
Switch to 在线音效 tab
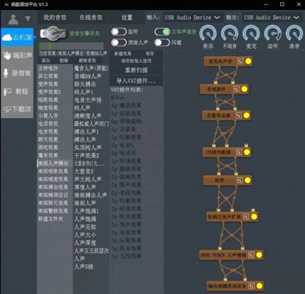(x=91, y=17)
